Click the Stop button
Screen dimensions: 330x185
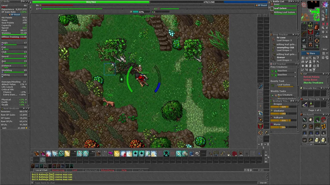(x=325, y=49)
